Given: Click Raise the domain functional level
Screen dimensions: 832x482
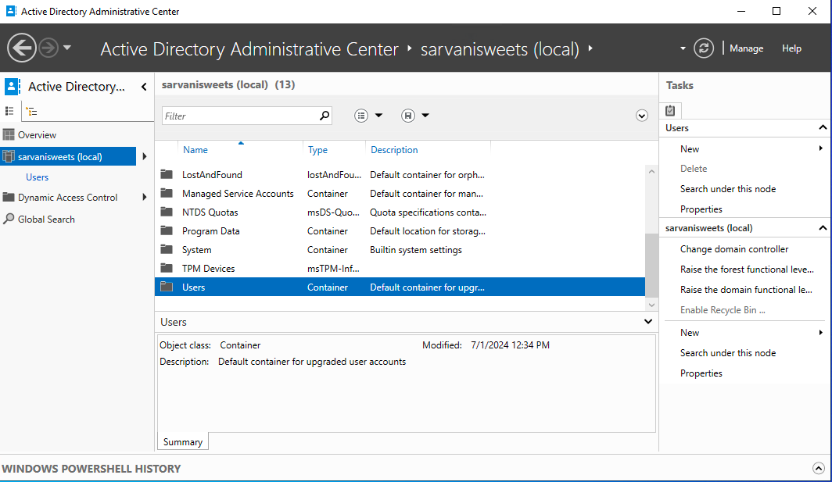Looking at the screenshot, I should 746,290.
